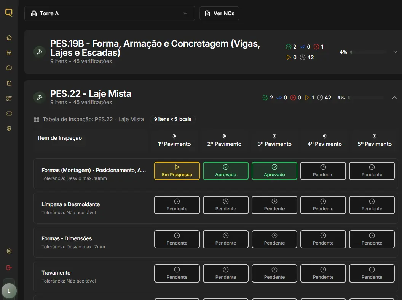
Task: Click the list view sidebar icon
Action: click(x=9, y=98)
